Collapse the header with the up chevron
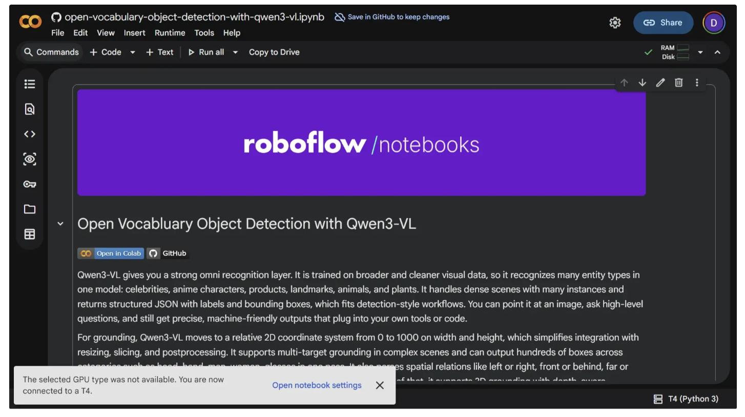The image size is (745, 417). pyautogui.click(x=717, y=52)
